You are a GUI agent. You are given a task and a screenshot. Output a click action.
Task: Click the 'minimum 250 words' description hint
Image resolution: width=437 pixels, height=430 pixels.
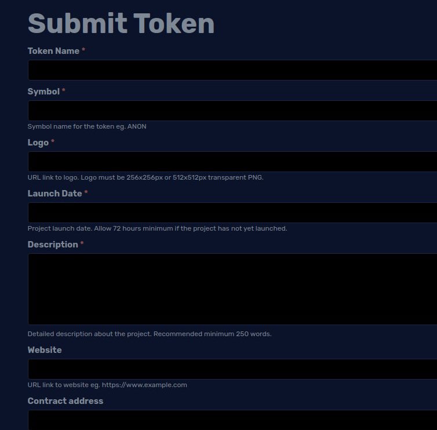coord(150,334)
